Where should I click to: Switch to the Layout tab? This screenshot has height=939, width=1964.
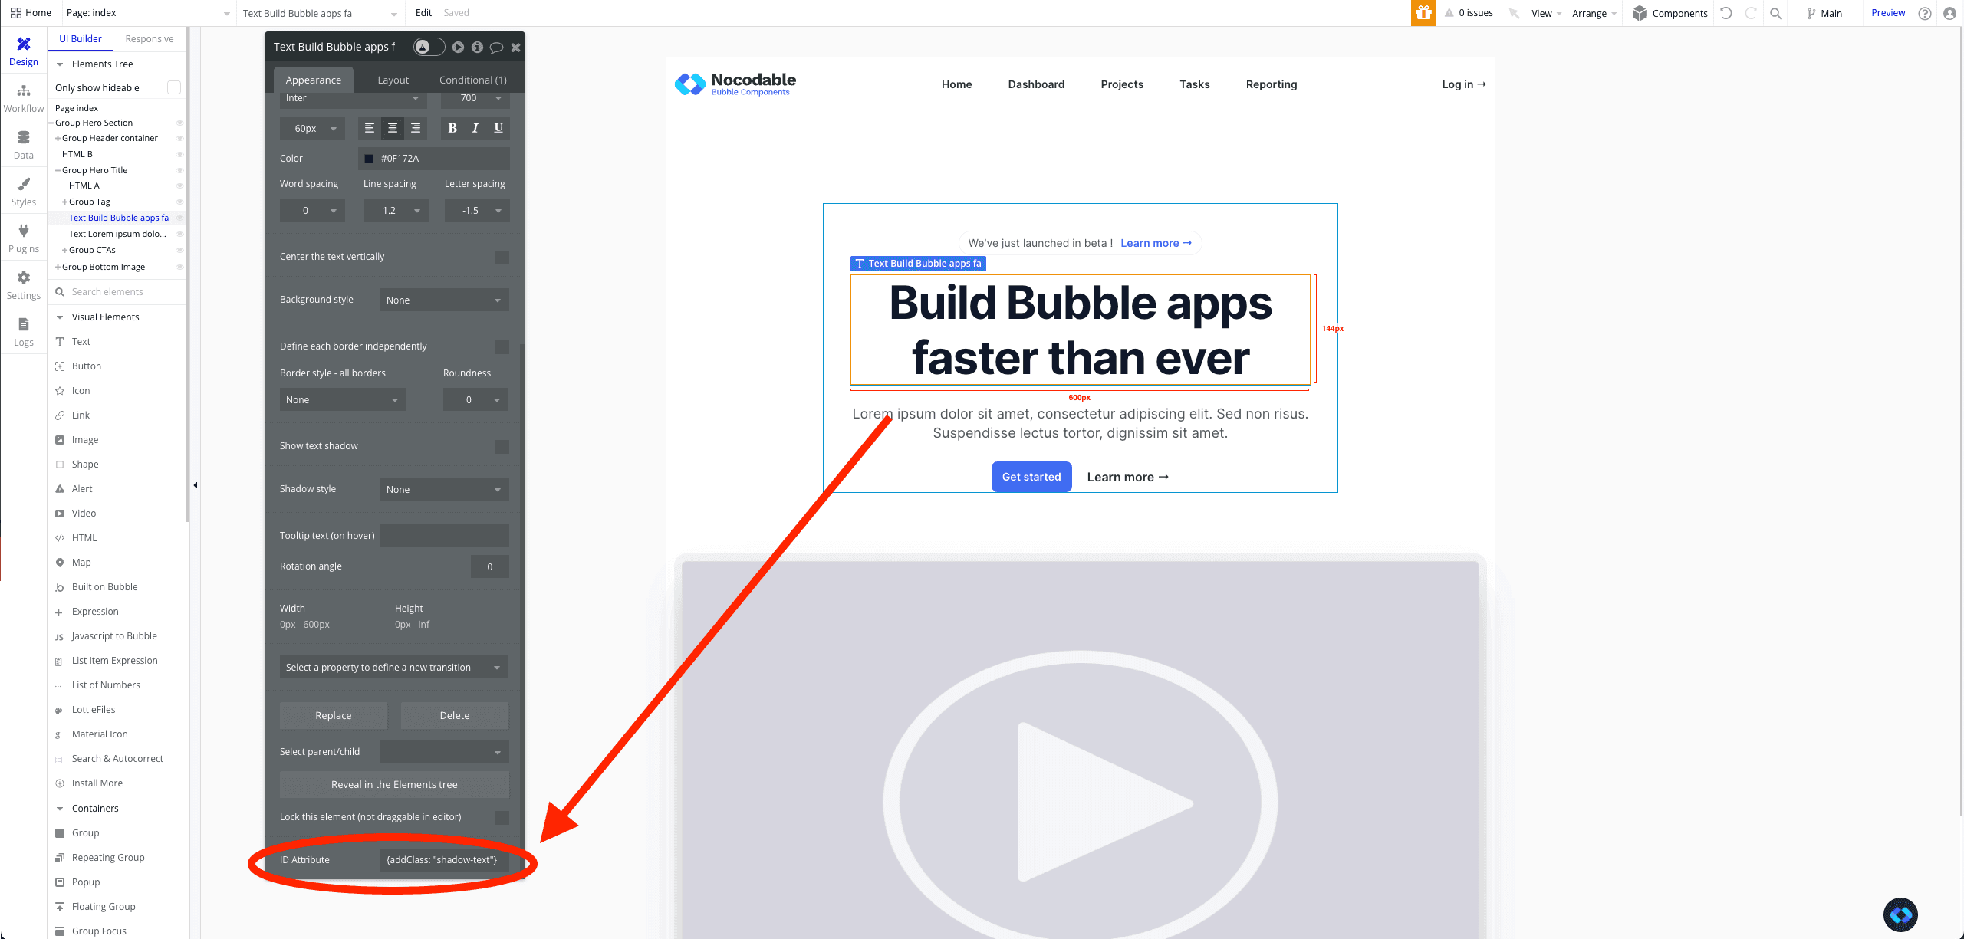tap(393, 80)
